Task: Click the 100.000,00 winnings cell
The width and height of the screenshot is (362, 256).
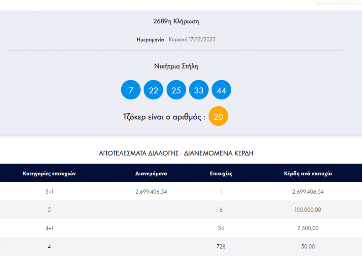Action: (308, 210)
